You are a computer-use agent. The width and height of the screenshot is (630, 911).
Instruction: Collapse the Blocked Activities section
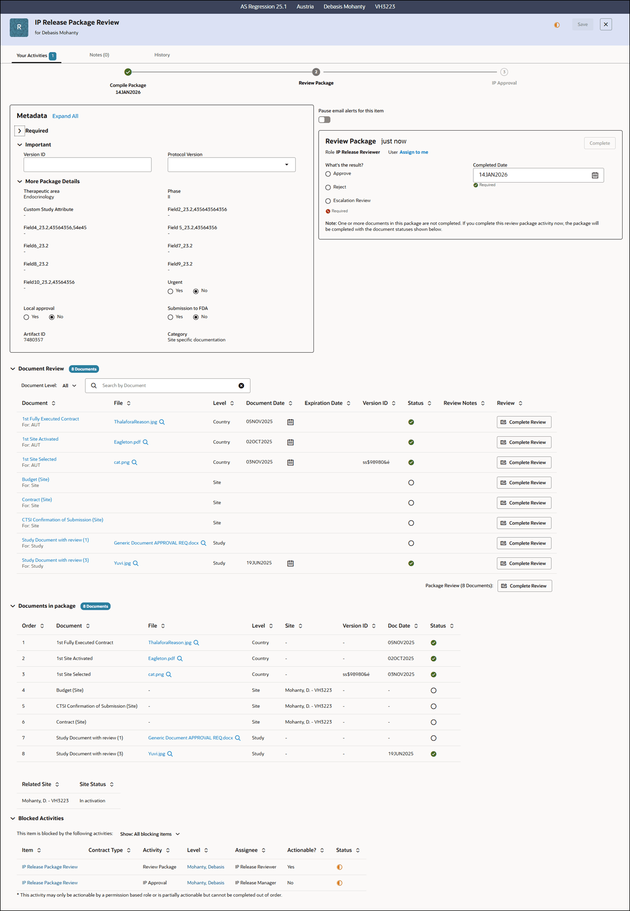[x=13, y=819]
